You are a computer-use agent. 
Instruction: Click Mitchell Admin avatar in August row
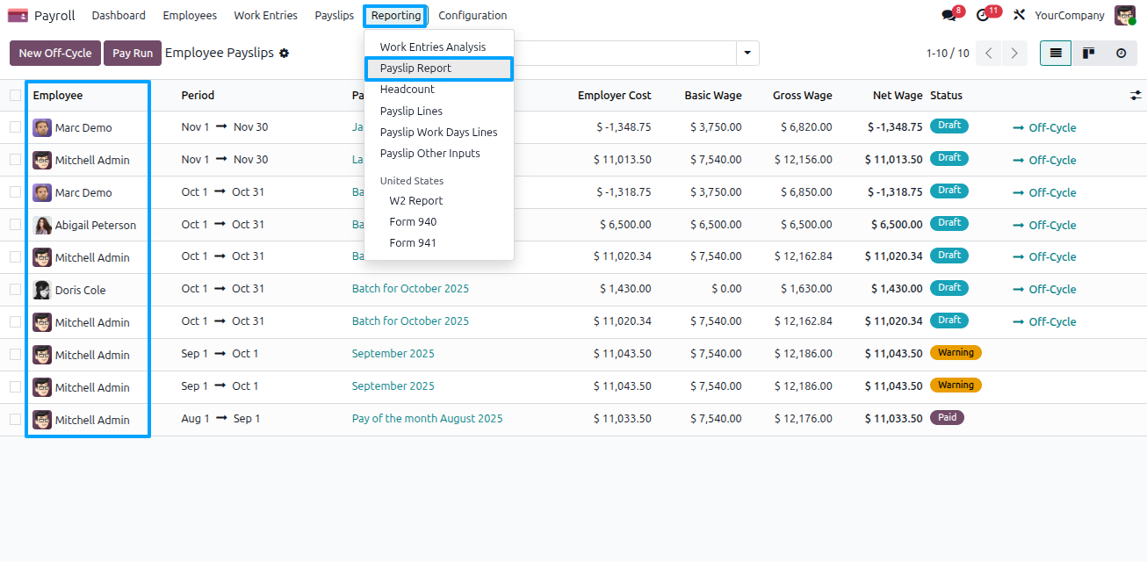(42, 420)
